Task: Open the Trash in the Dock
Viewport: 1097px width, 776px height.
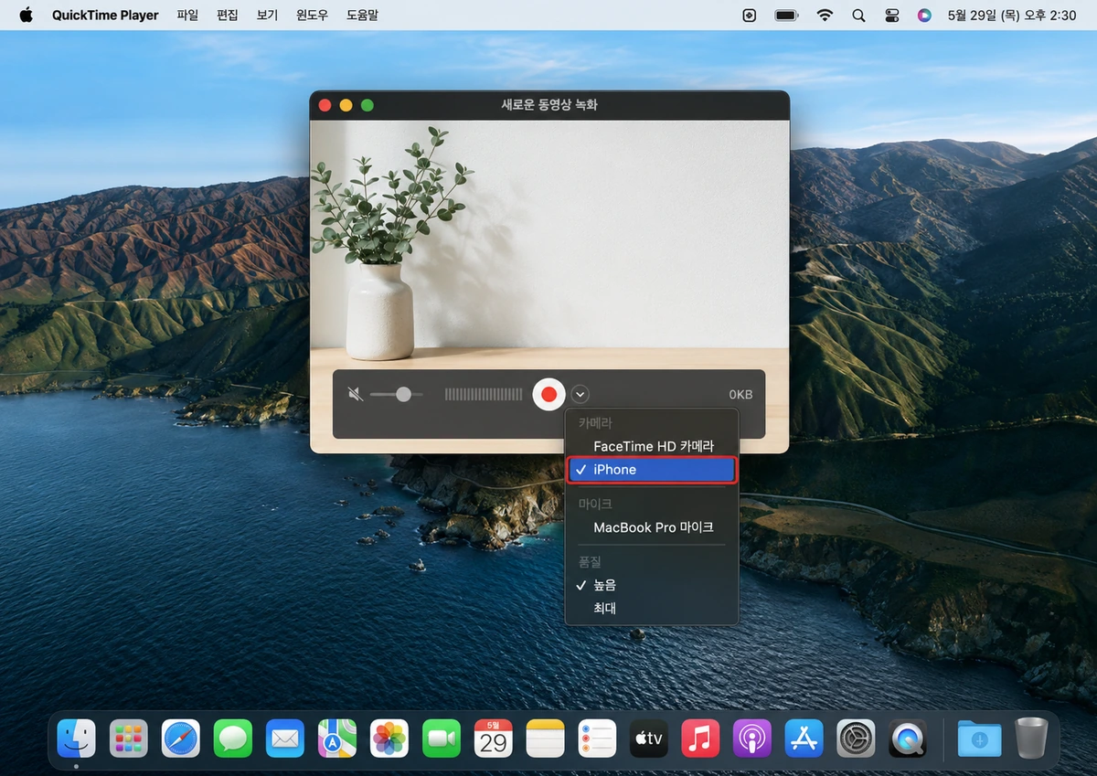Action: [1031, 739]
